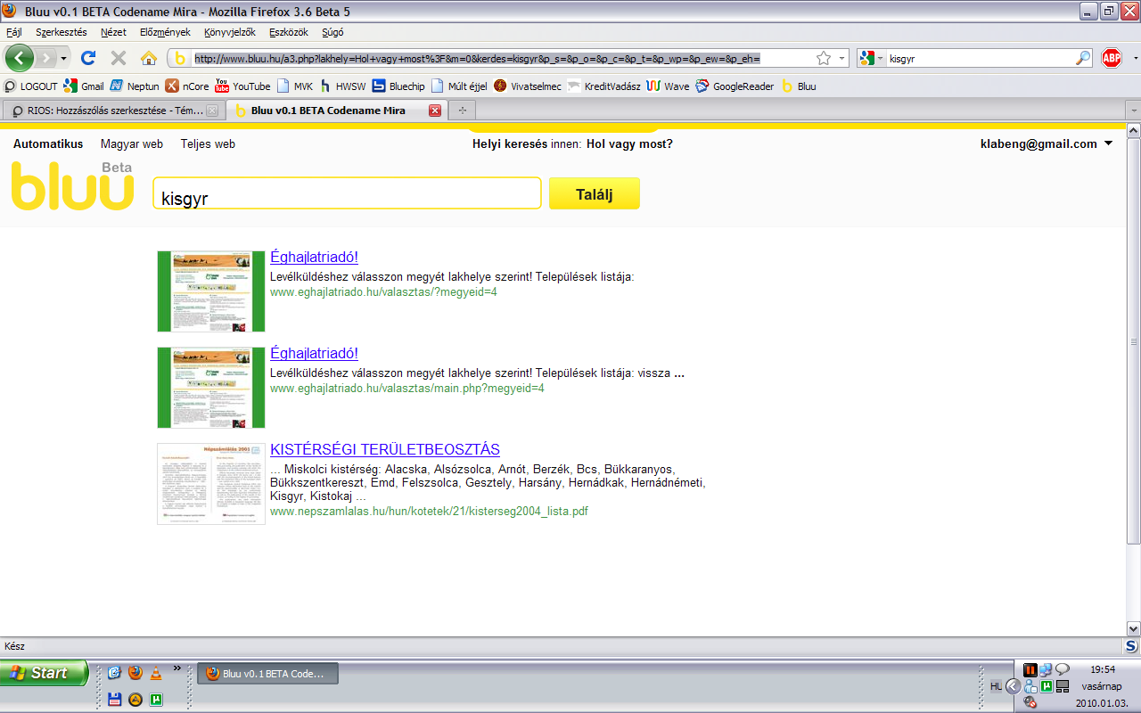This screenshot has height=713, width=1141.
Task: Click the search magnifier in the search box
Action: 1083,58
